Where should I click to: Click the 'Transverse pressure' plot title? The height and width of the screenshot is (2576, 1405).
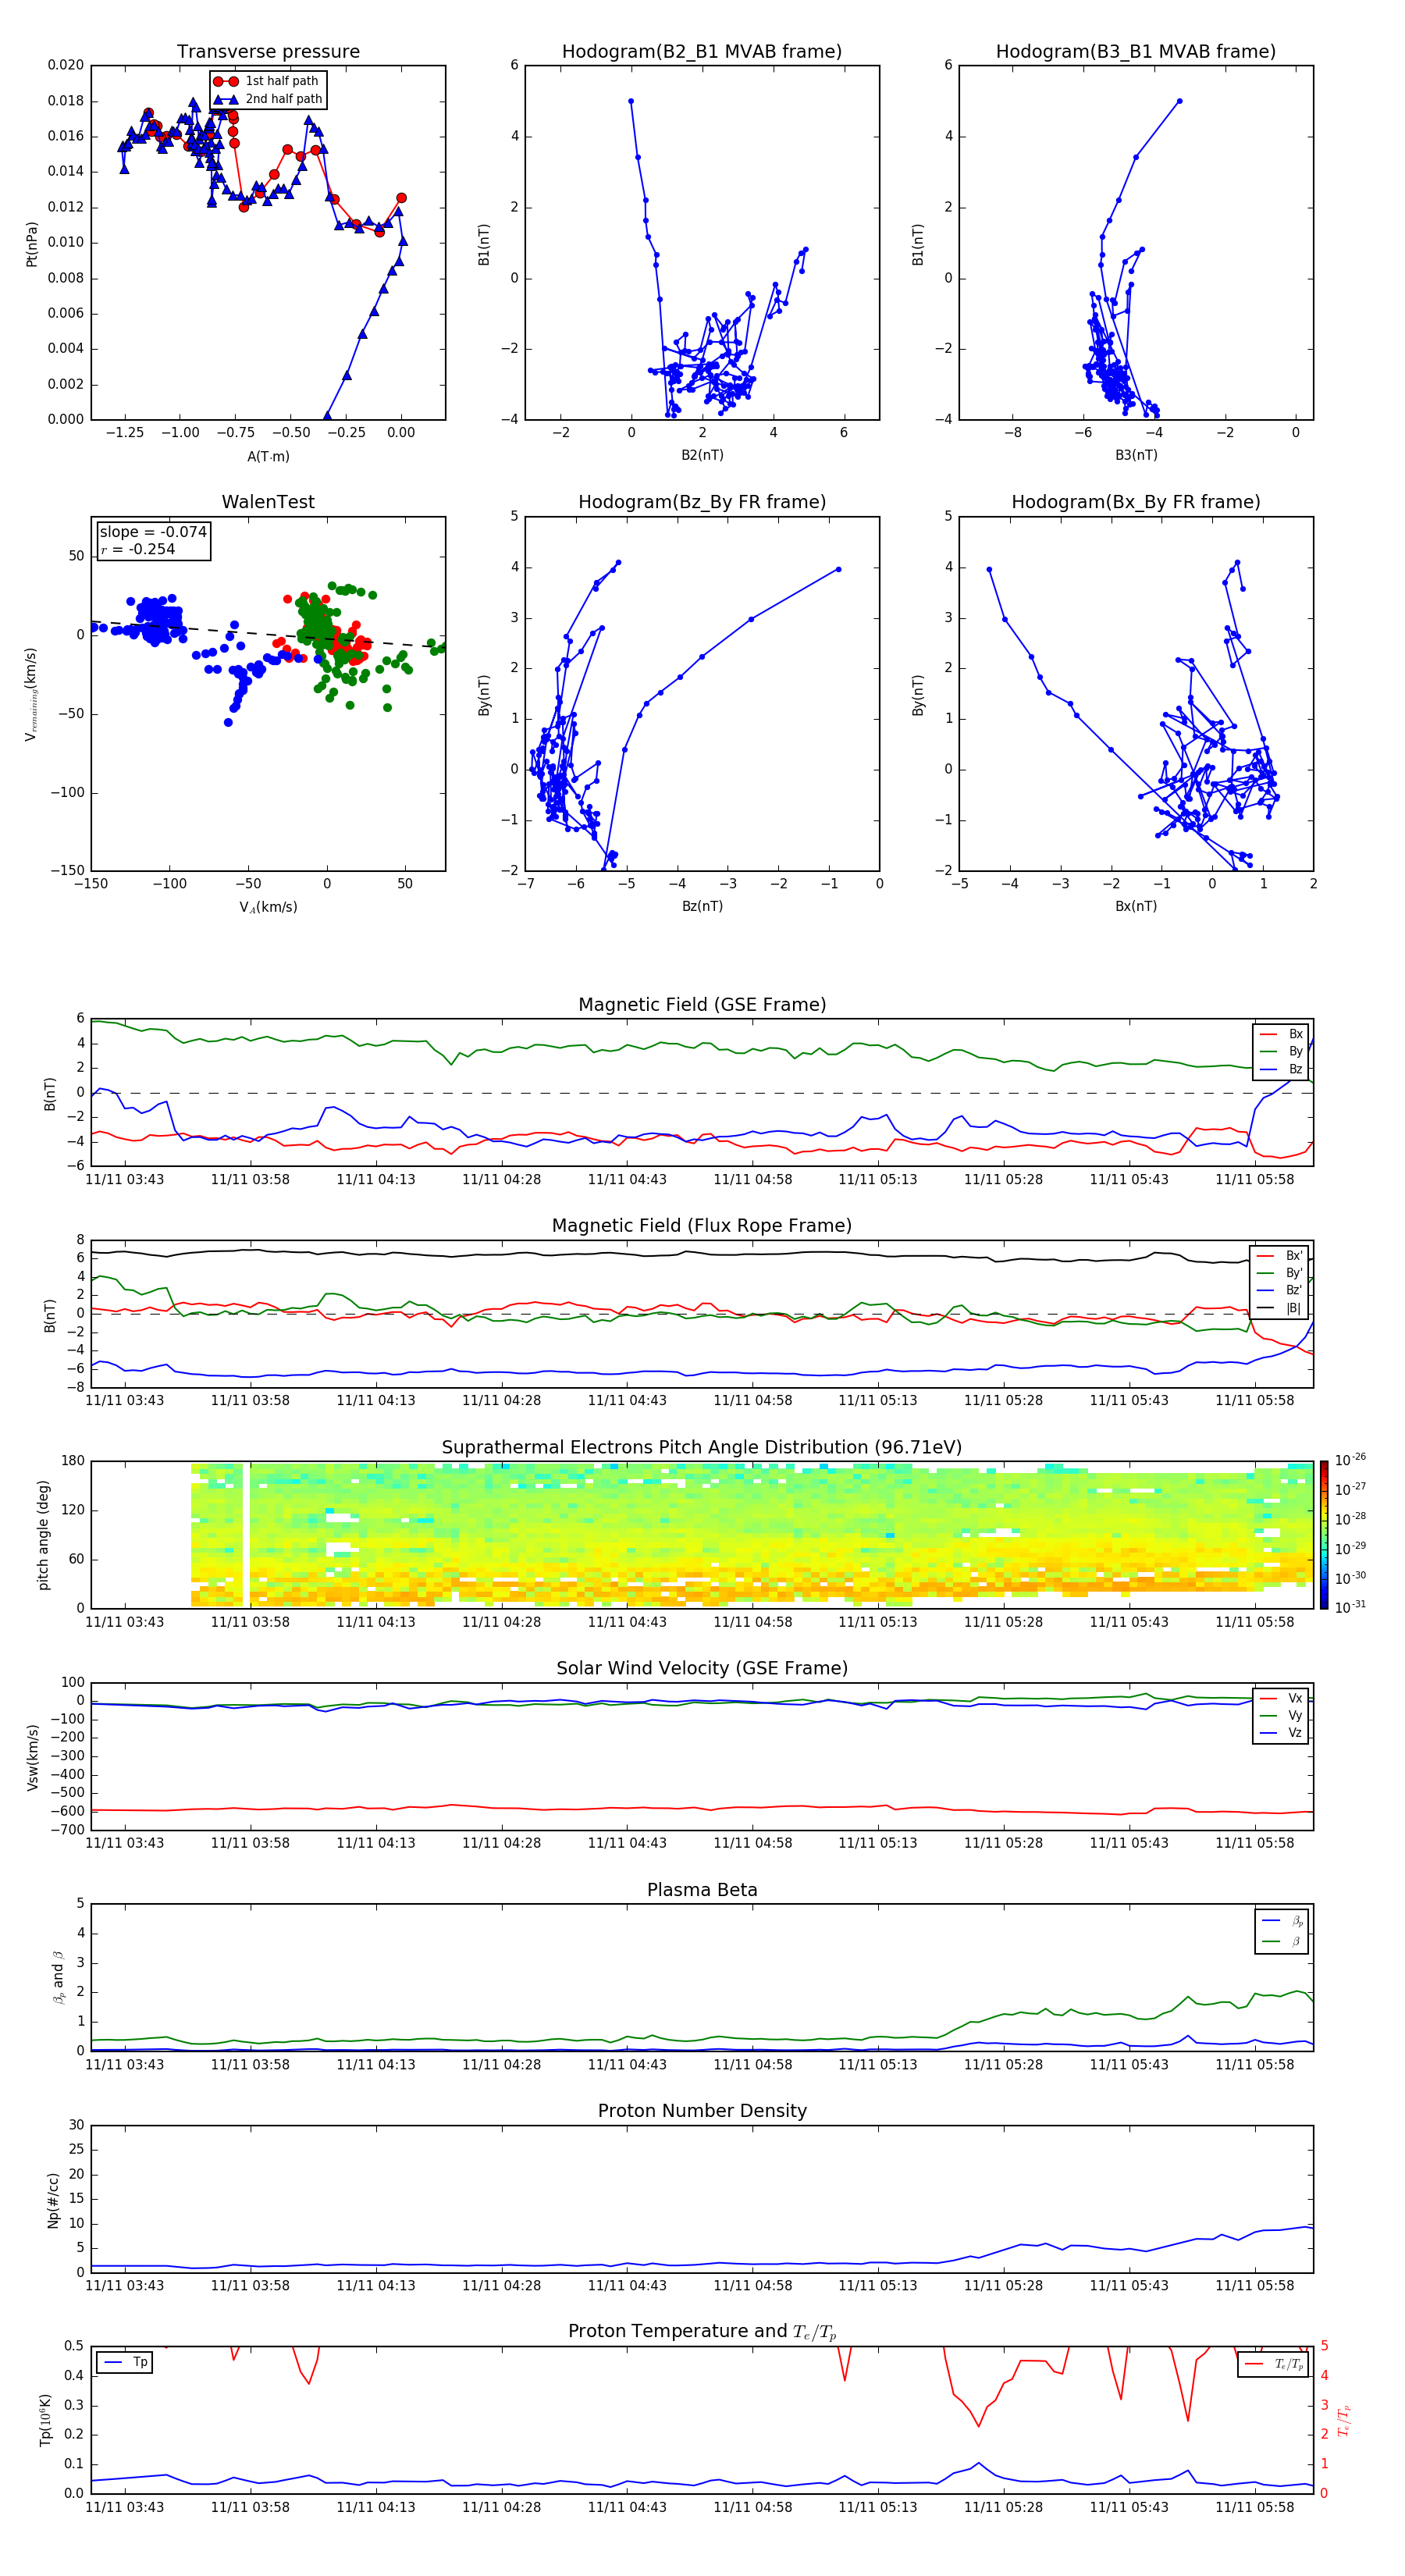tap(268, 51)
